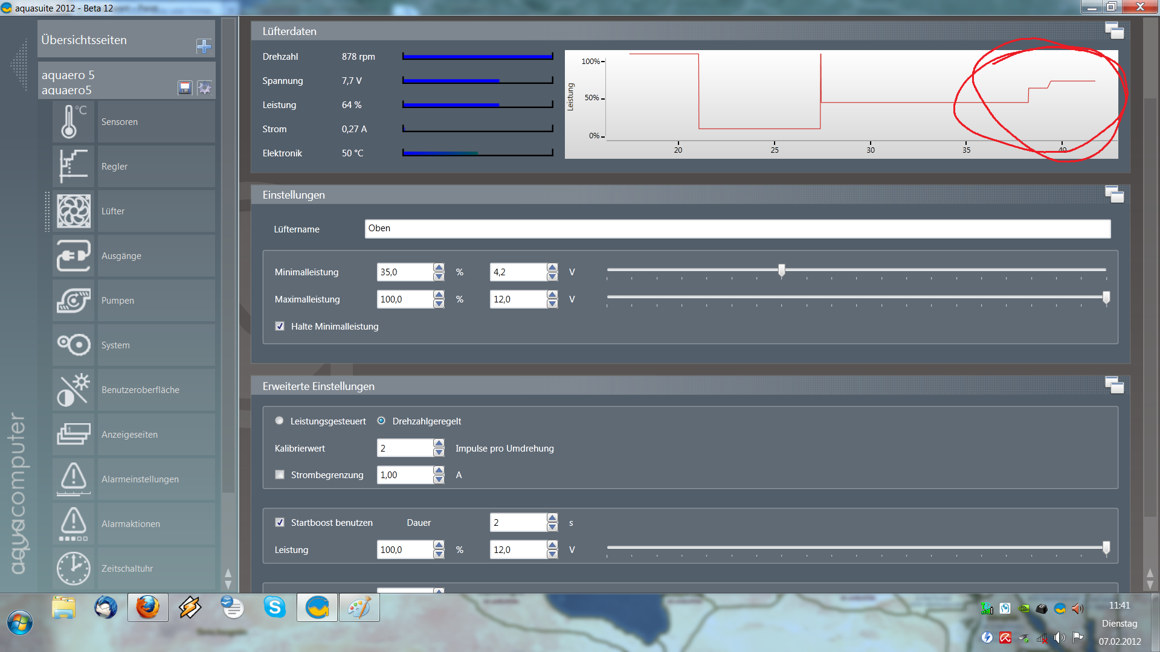Open the Sensoren thermometer icon
Viewport: 1160px width, 652px height.
point(74,122)
